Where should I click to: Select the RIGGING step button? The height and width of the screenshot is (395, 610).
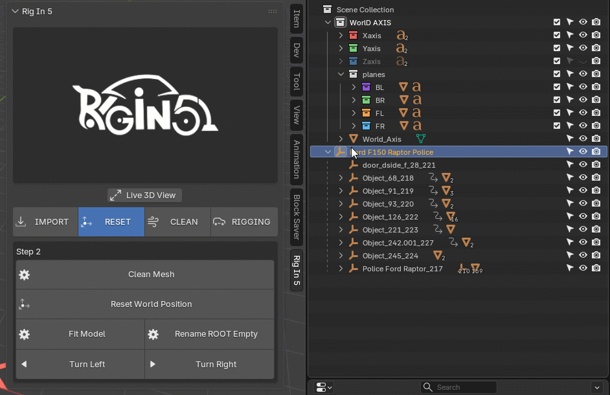click(244, 222)
